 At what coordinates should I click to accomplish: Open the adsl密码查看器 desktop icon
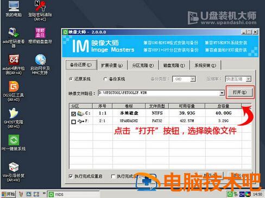tap(14, 37)
